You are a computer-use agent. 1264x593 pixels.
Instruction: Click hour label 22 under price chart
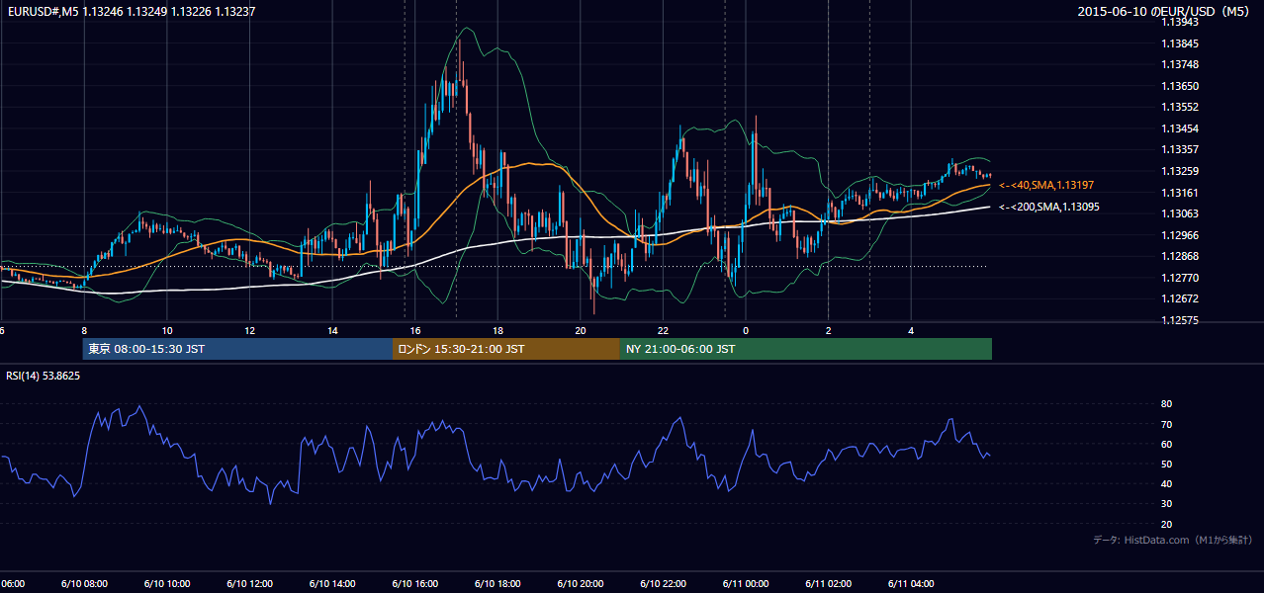click(664, 331)
